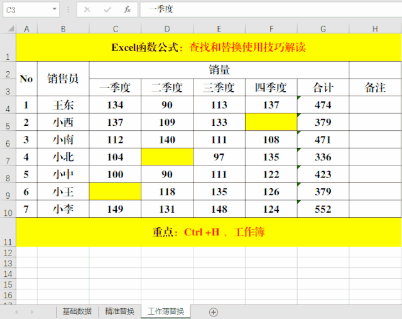
Task: Click the Insert Function fx icon
Action: coord(128,9)
